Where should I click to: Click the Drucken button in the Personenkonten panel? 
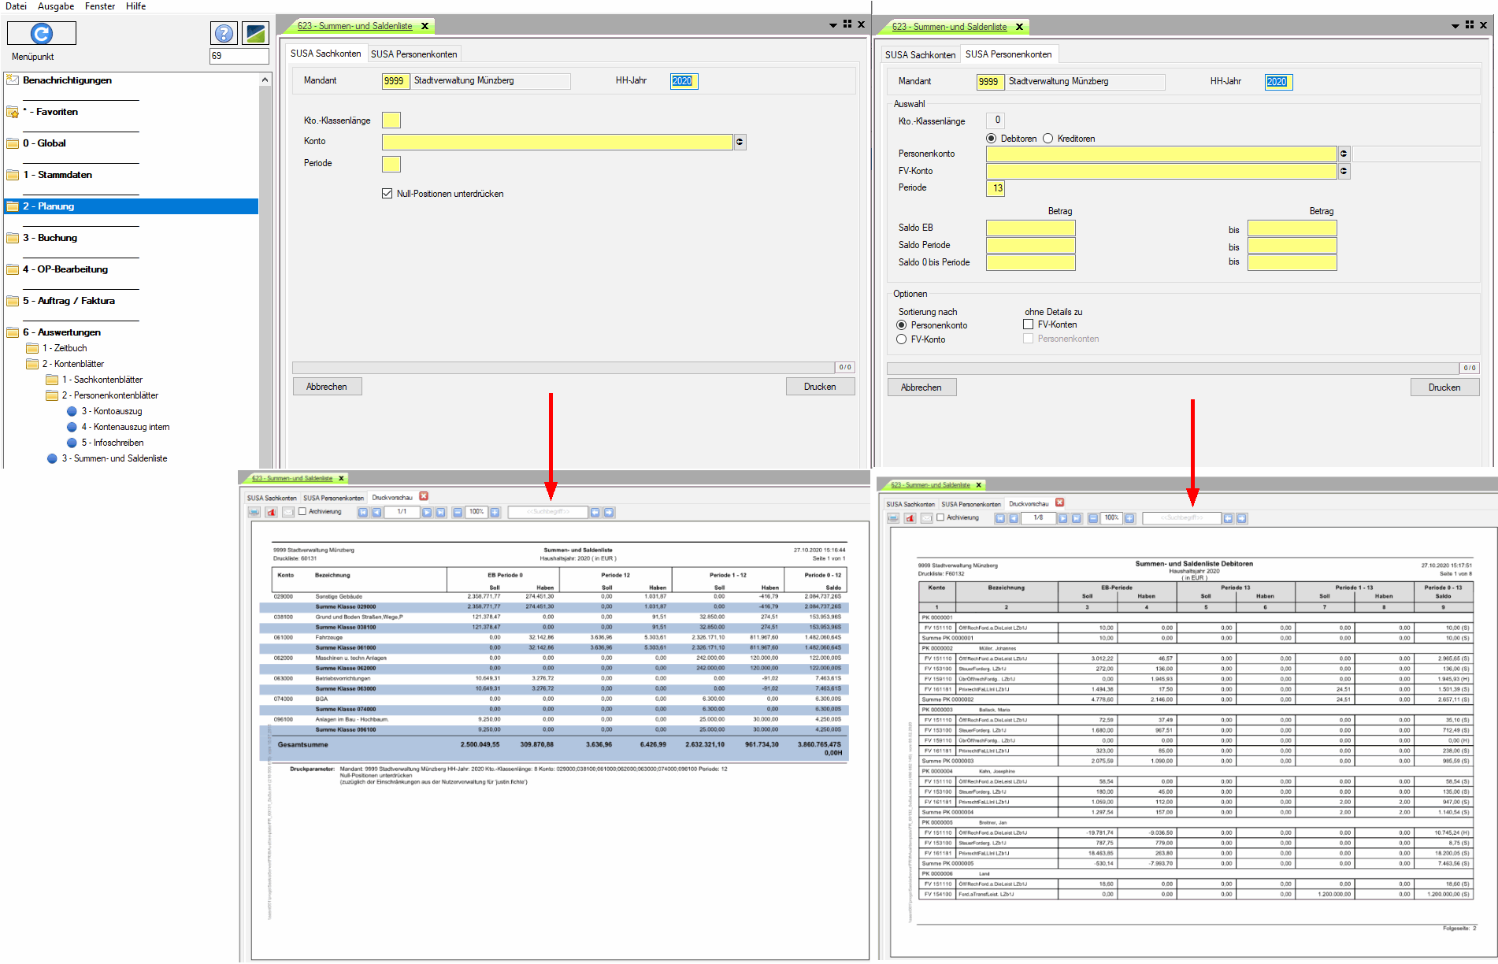(x=1444, y=387)
